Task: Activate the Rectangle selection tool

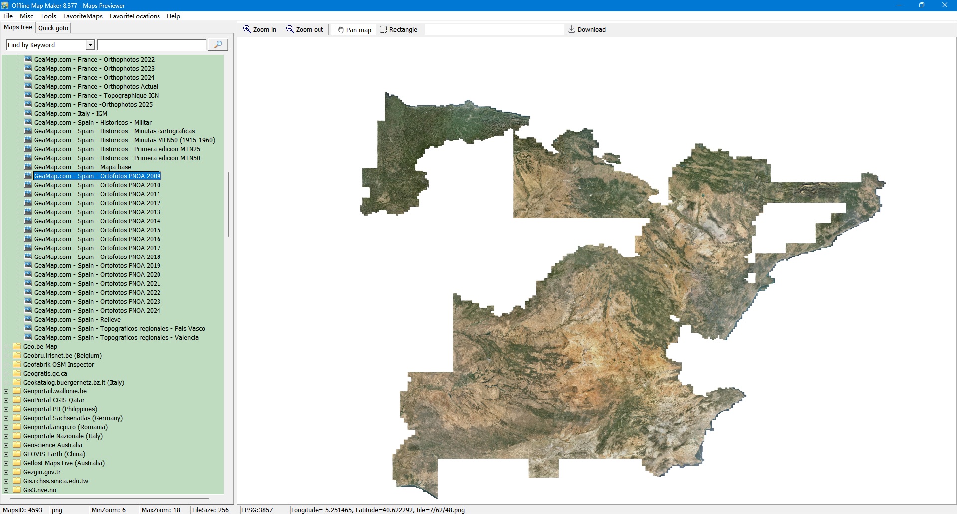Action: pyautogui.click(x=383, y=29)
